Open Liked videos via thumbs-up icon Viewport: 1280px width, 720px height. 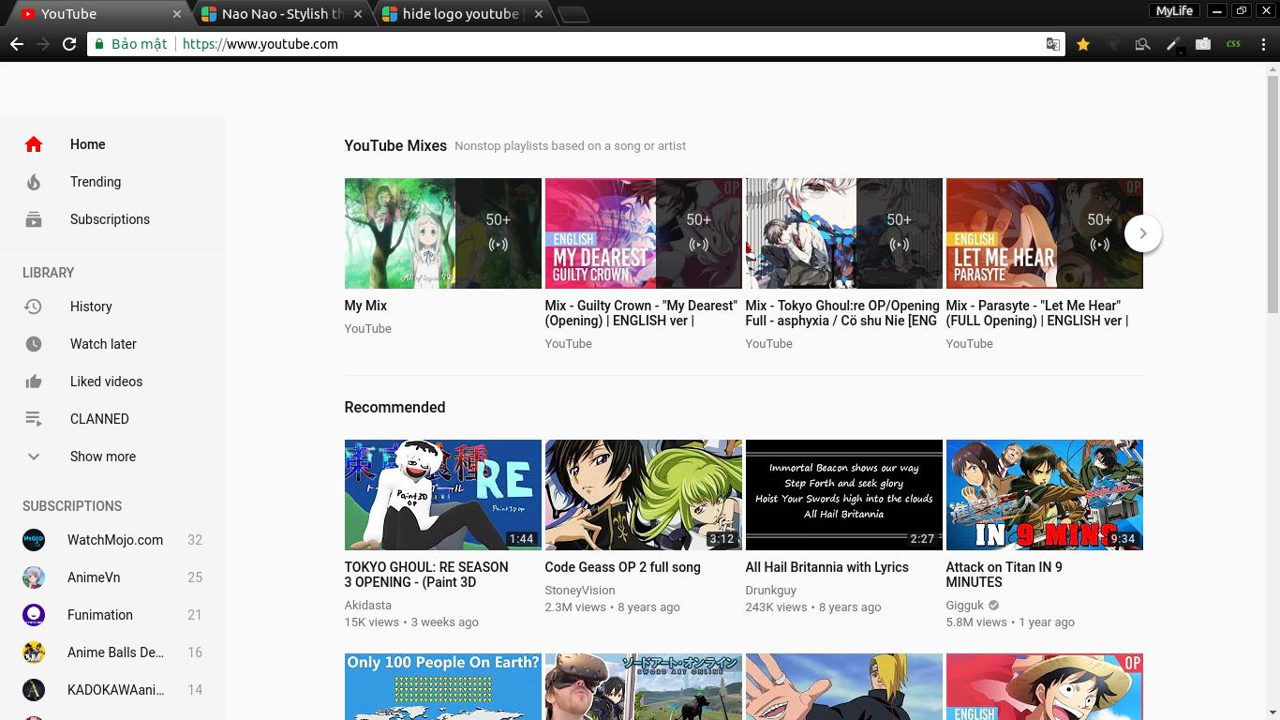tap(34, 382)
